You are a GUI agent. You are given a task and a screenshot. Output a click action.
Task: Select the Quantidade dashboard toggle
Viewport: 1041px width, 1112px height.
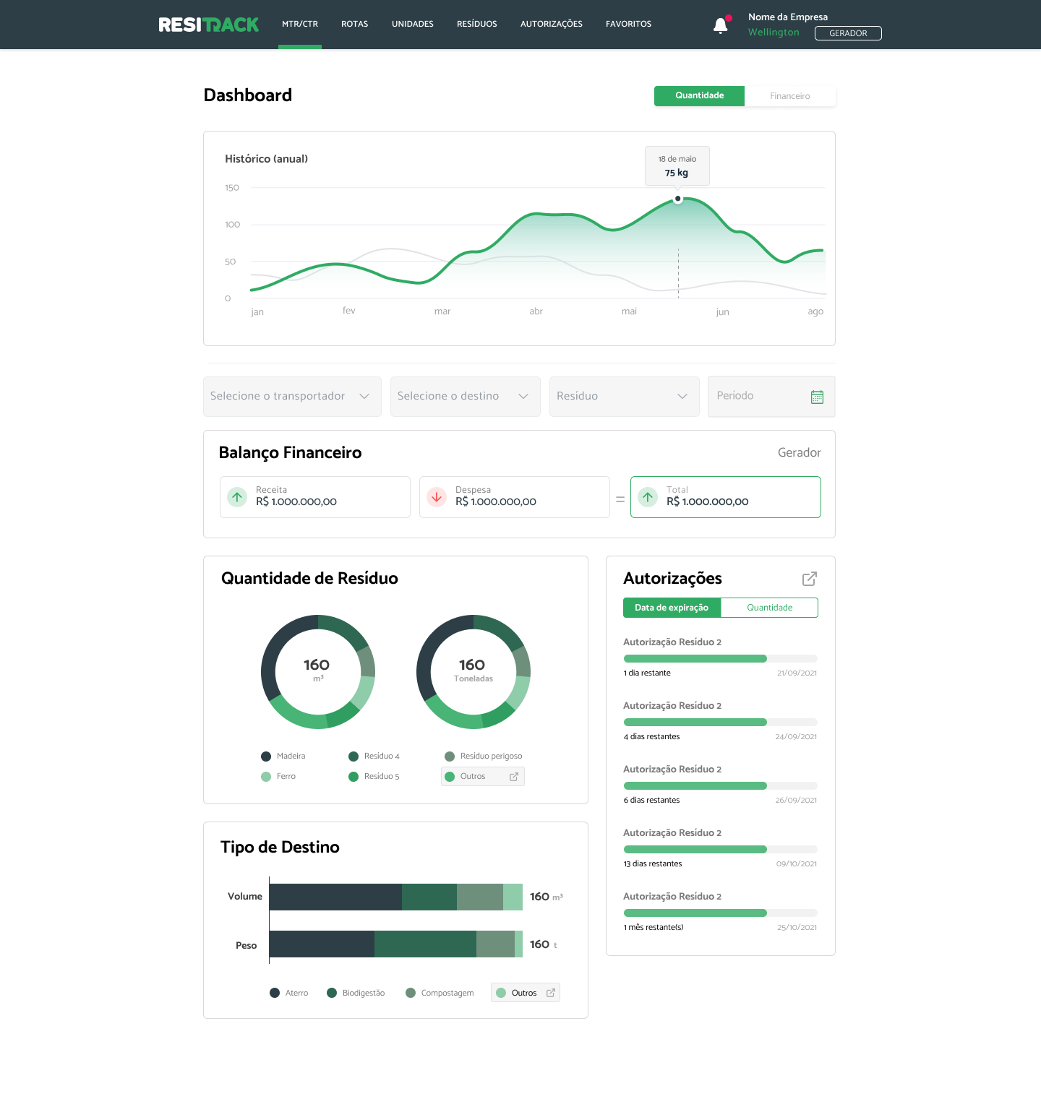(699, 96)
